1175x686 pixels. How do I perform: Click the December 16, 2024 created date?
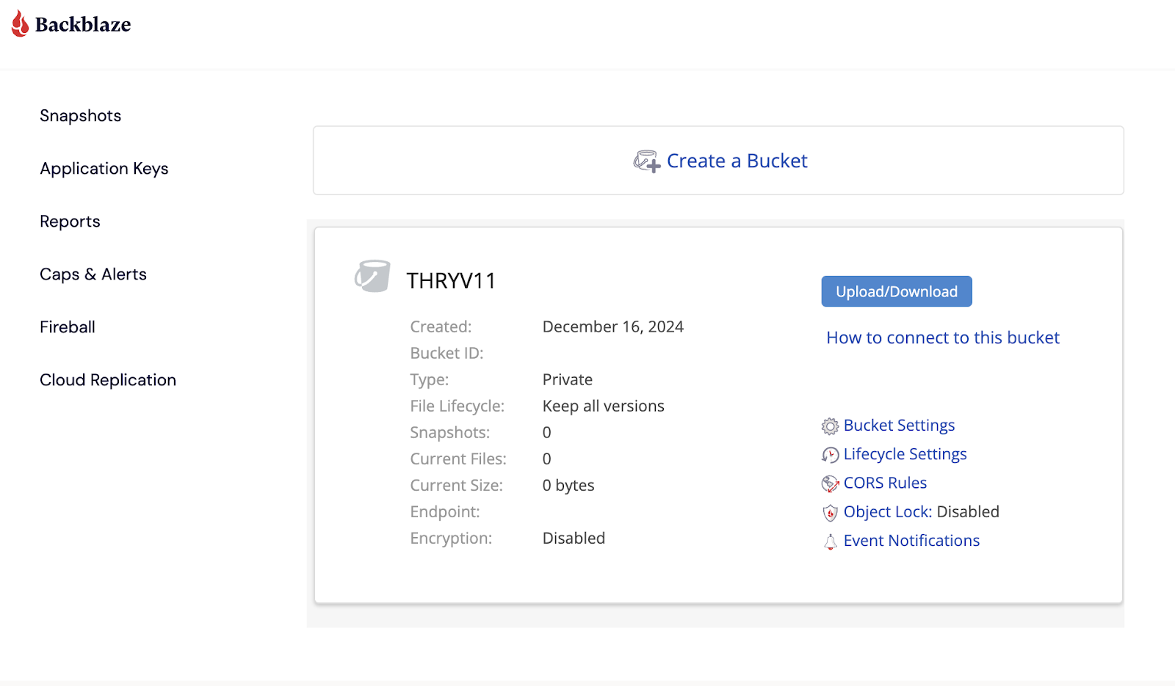pyautogui.click(x=613, y=326)
